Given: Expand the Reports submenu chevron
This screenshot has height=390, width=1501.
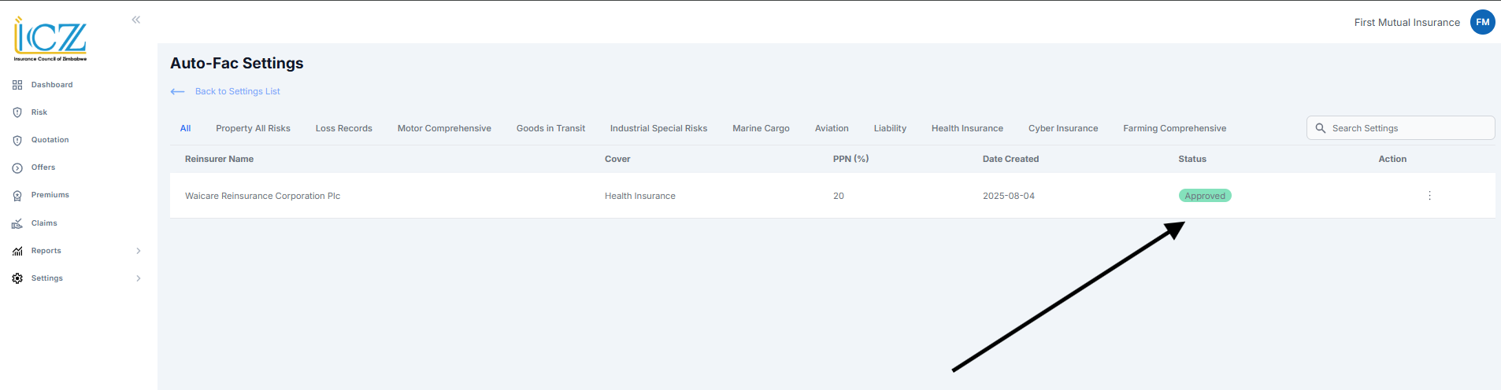Looking at the screenshot, I should click(x=139, y=251).
